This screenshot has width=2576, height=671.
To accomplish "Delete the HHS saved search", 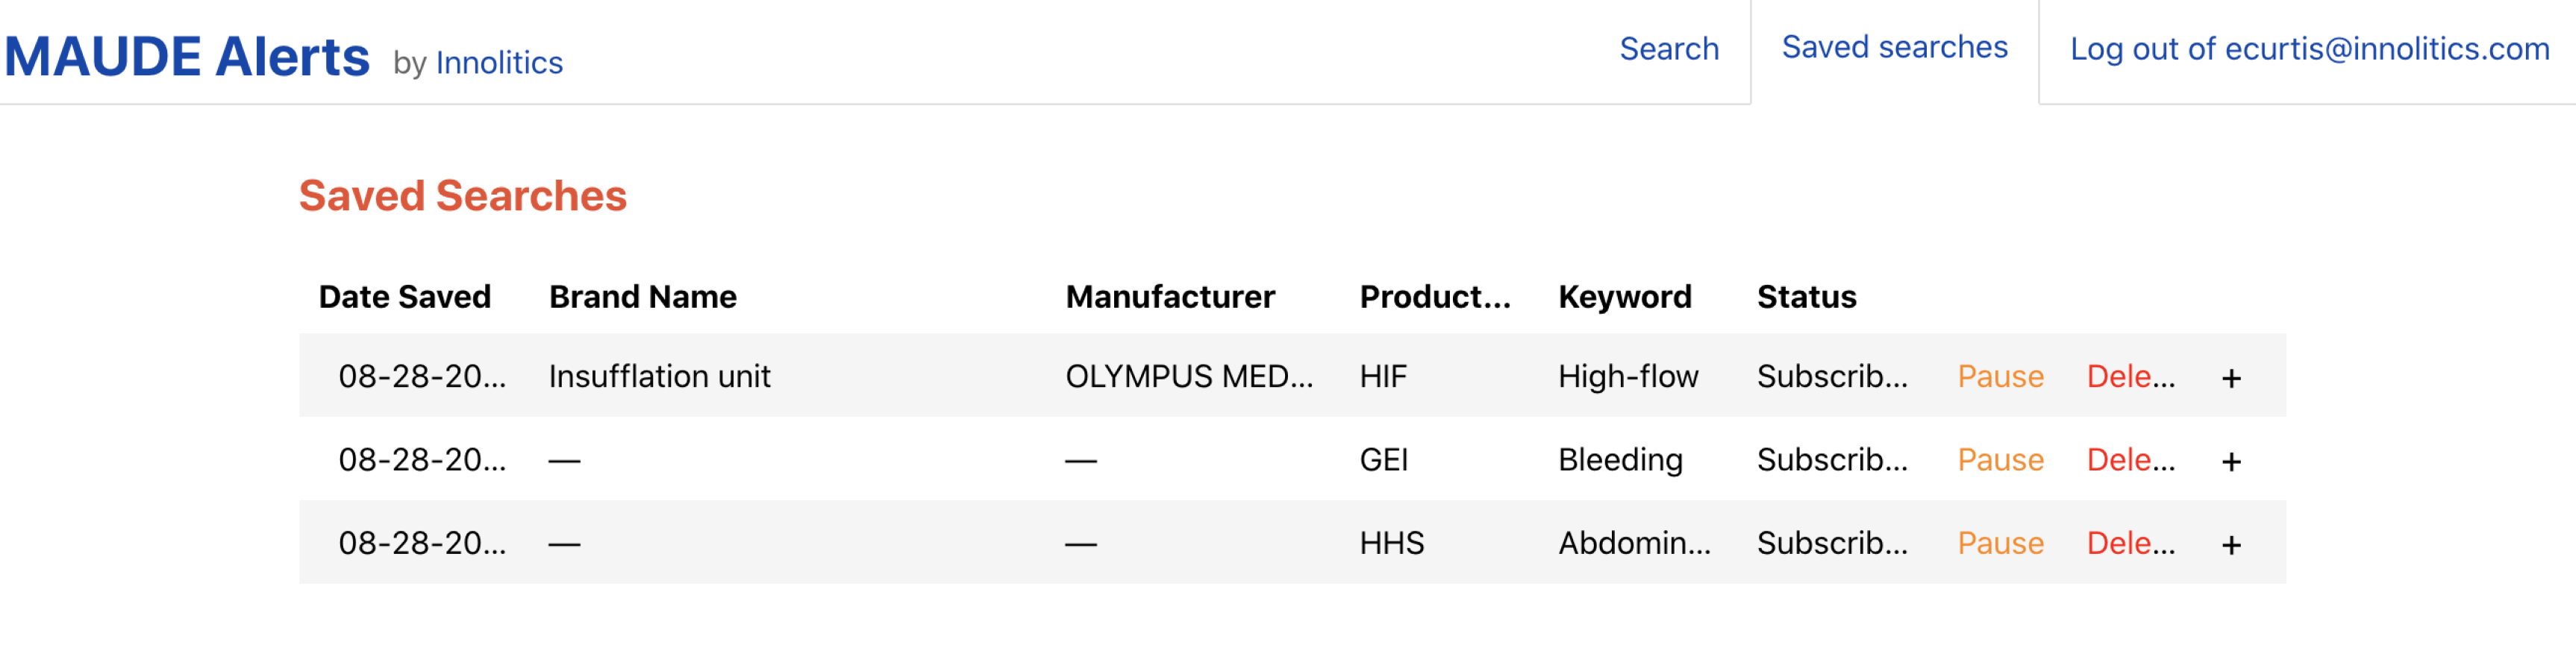I will [x=2130, y=542].
